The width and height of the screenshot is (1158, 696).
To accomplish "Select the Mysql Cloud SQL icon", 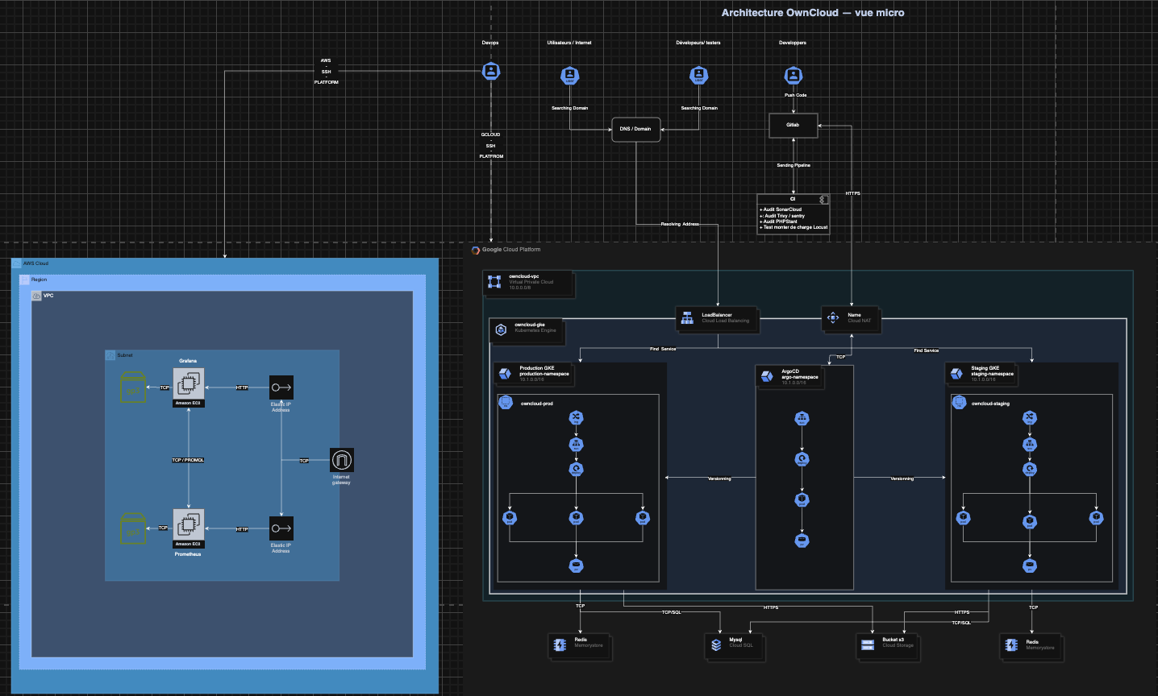I will [716, 644].
